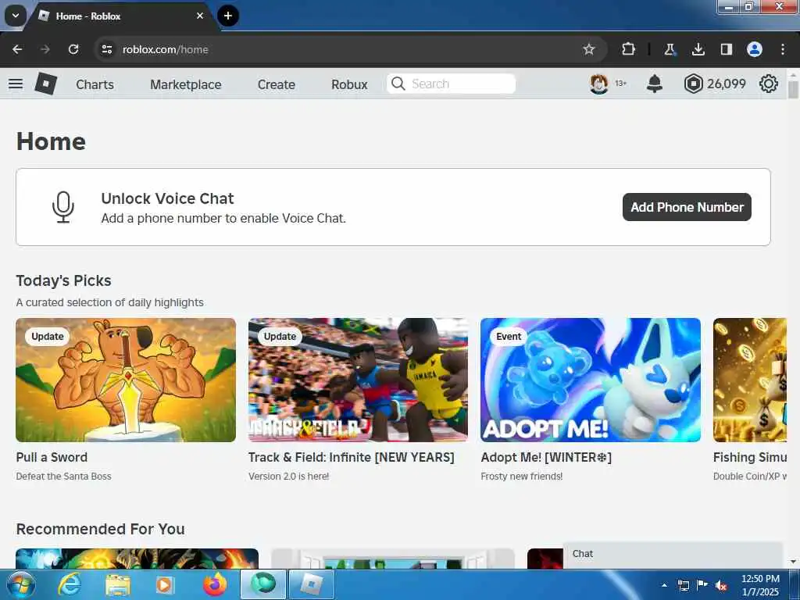
Task: Click the page vertical scrollbar thumb
Action: point(793,90)
